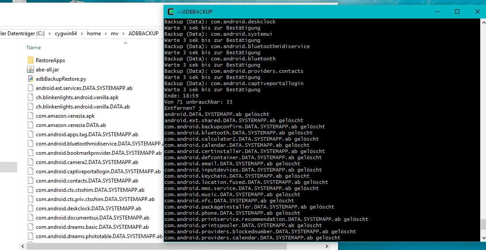This screenshot has height=250, width=486.
Task: Select the abe-all.jar file name
Action: click(x=47, y=70)
